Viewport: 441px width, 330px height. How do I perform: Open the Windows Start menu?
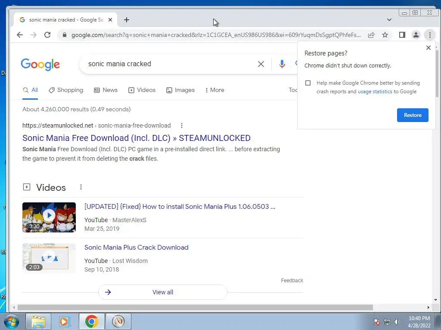pyautogui.click(x=12, y=321)
